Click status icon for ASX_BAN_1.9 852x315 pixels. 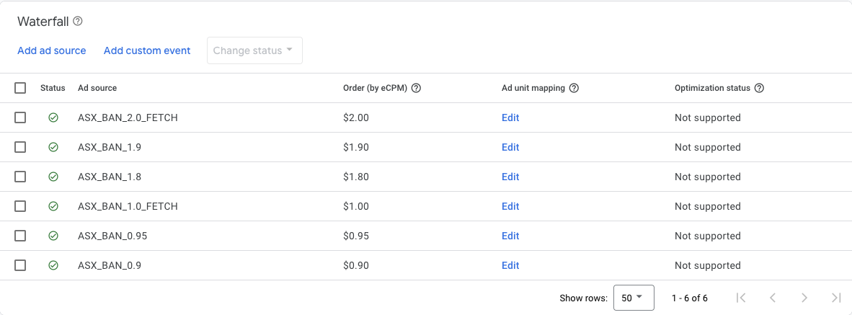click(x=53, y=147)
